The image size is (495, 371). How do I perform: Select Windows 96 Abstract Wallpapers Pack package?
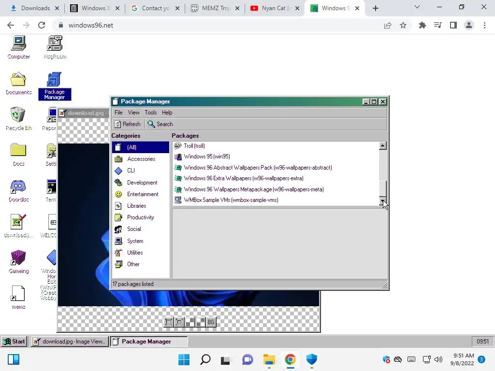pyautogui.click(x=276, y=168)
